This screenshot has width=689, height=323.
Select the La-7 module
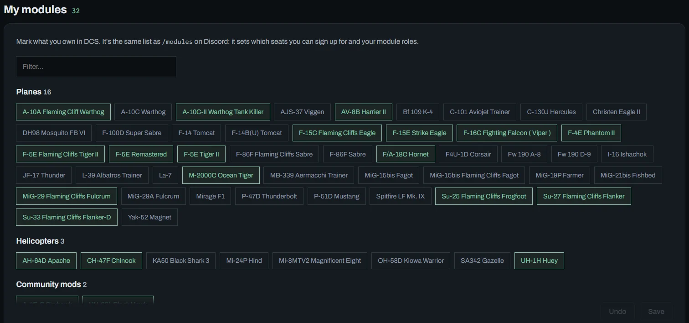pos(165,175)
